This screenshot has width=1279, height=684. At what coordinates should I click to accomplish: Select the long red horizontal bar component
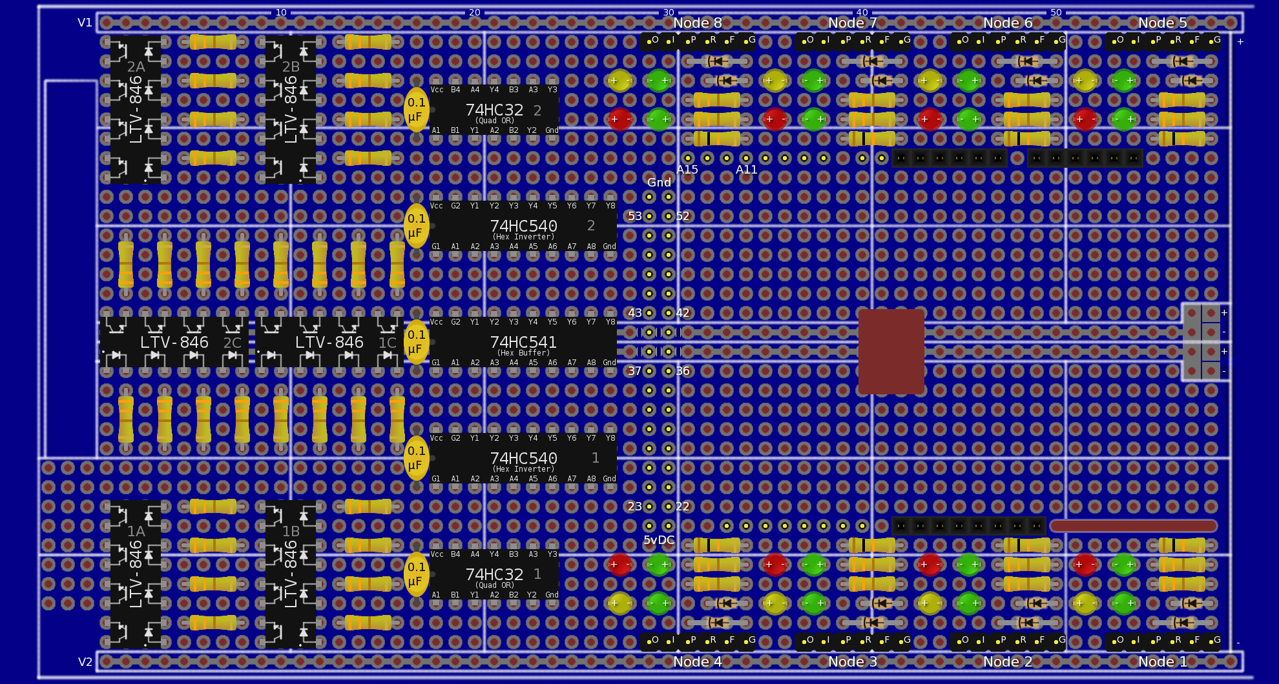coord(1134,526)
